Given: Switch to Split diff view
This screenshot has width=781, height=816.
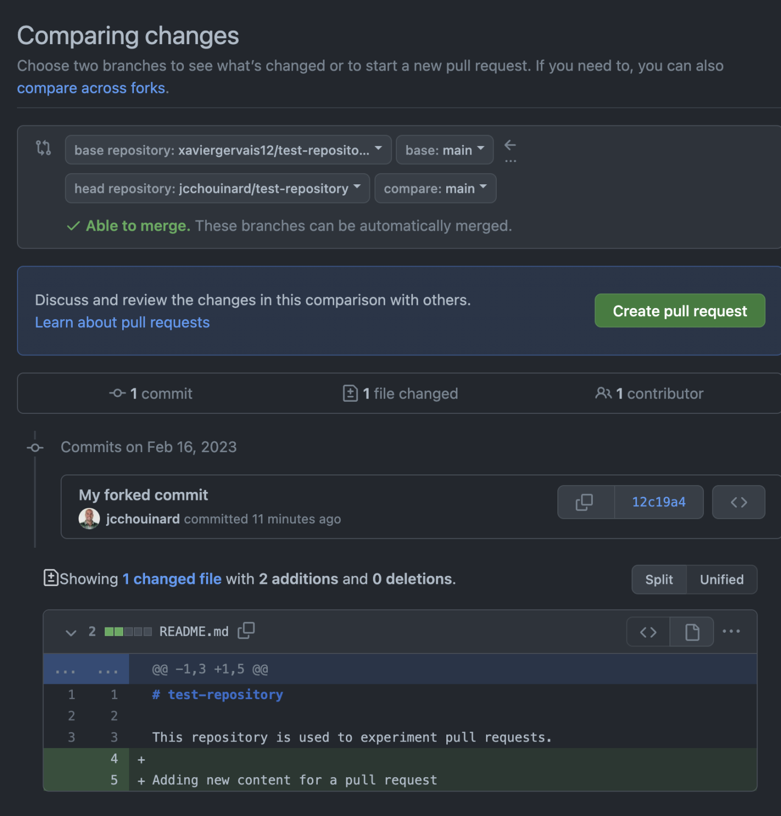Looking at the screenshot, I should (x=659, y=580).
